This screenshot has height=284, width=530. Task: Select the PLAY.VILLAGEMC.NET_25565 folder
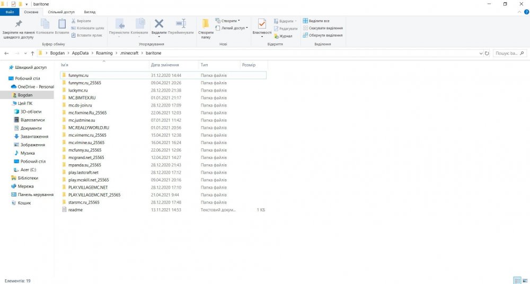click(163, 195)
